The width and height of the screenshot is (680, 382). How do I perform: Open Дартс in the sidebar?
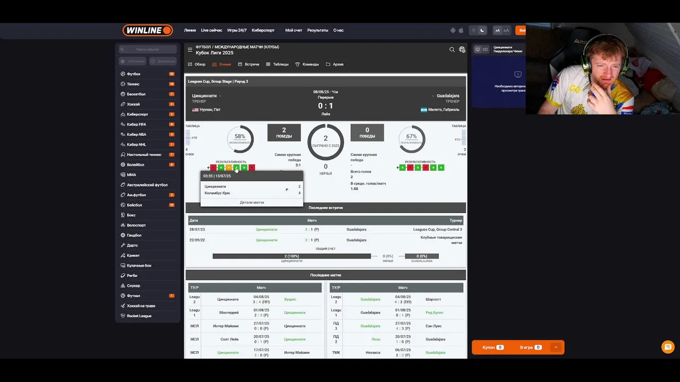coord(147,245)
